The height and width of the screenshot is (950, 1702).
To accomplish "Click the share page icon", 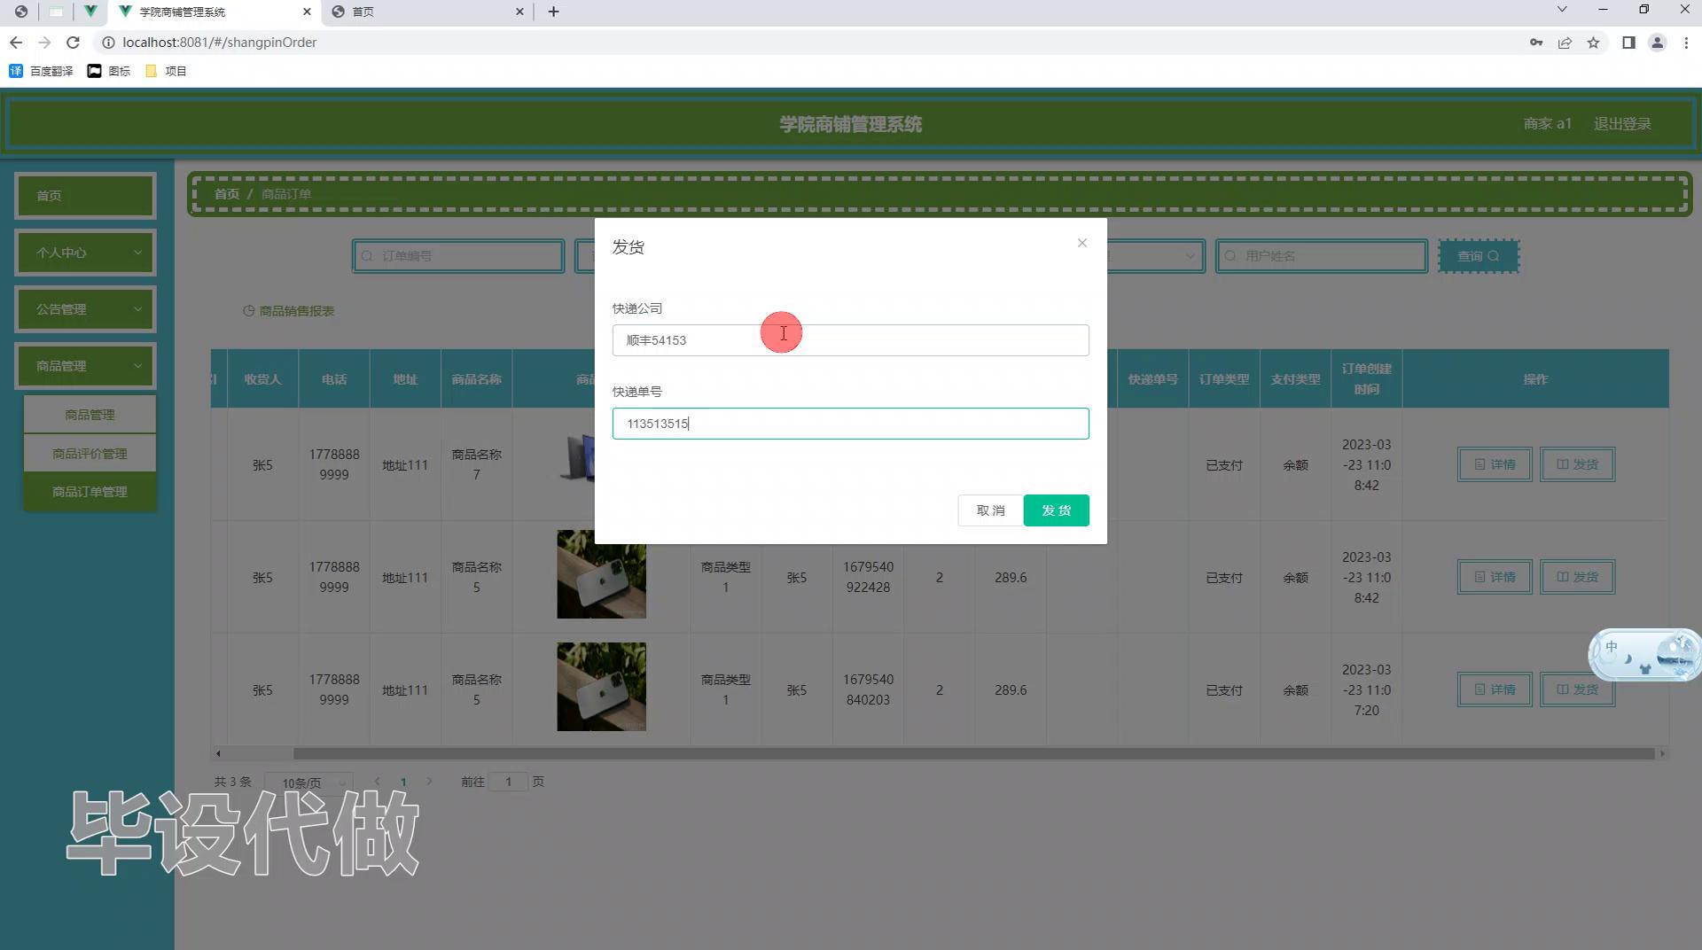I will click(1565, 43).
